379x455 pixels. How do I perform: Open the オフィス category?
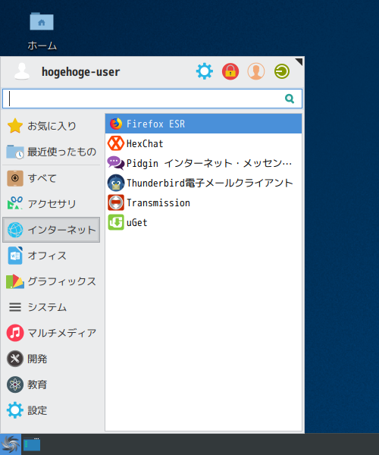point(52,256)
